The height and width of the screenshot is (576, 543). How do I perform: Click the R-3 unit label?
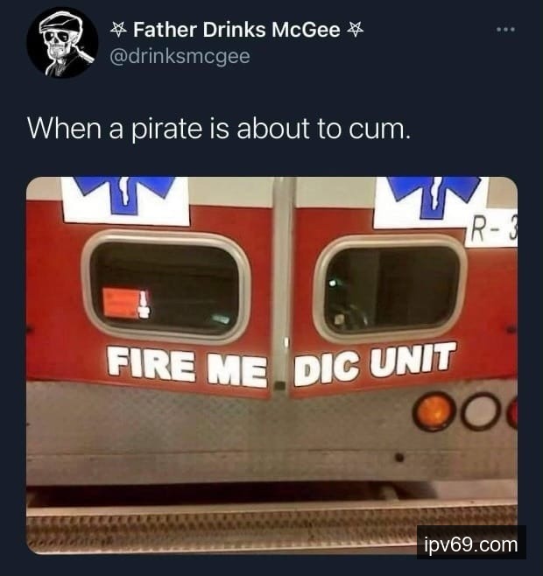(x=491, y=232)
